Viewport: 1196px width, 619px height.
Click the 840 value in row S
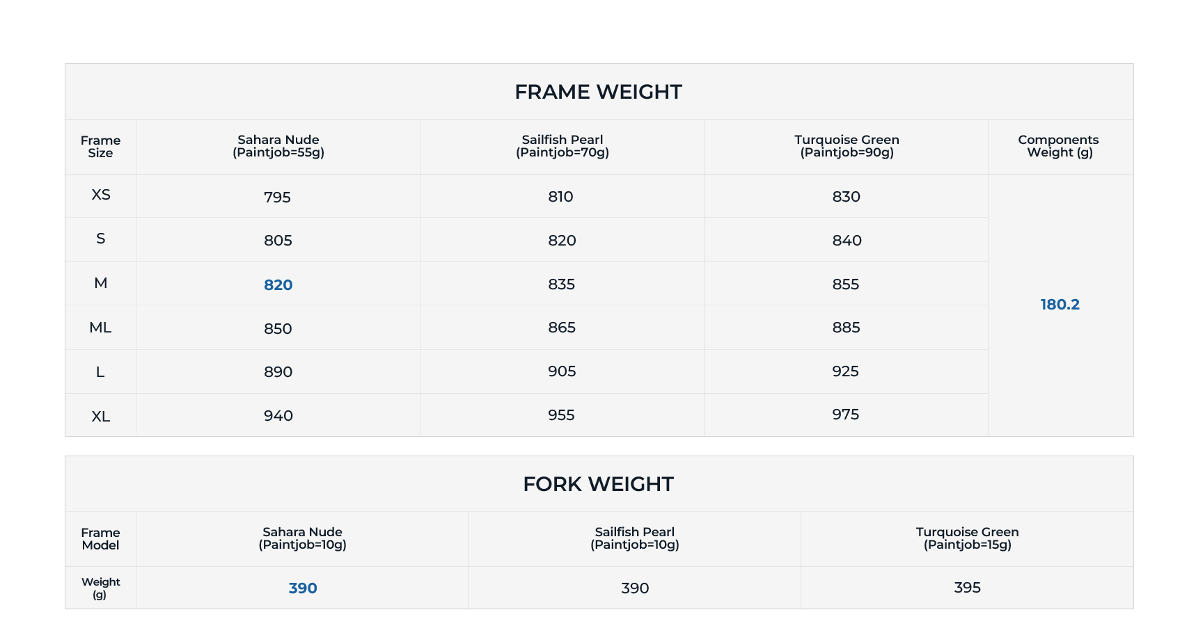[847, 241]
